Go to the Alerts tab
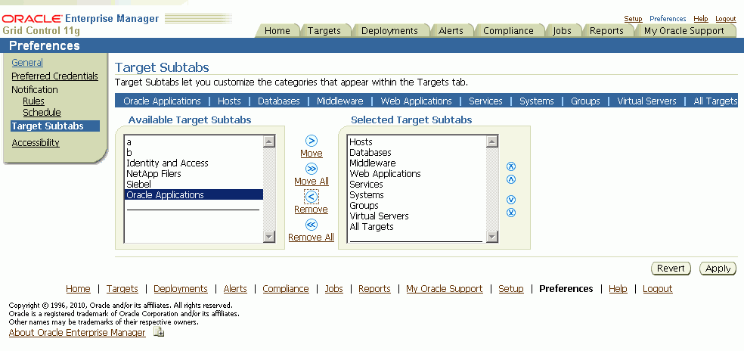Screen dimensions: 744x351 pyautogui.click(x=451, y=31)
